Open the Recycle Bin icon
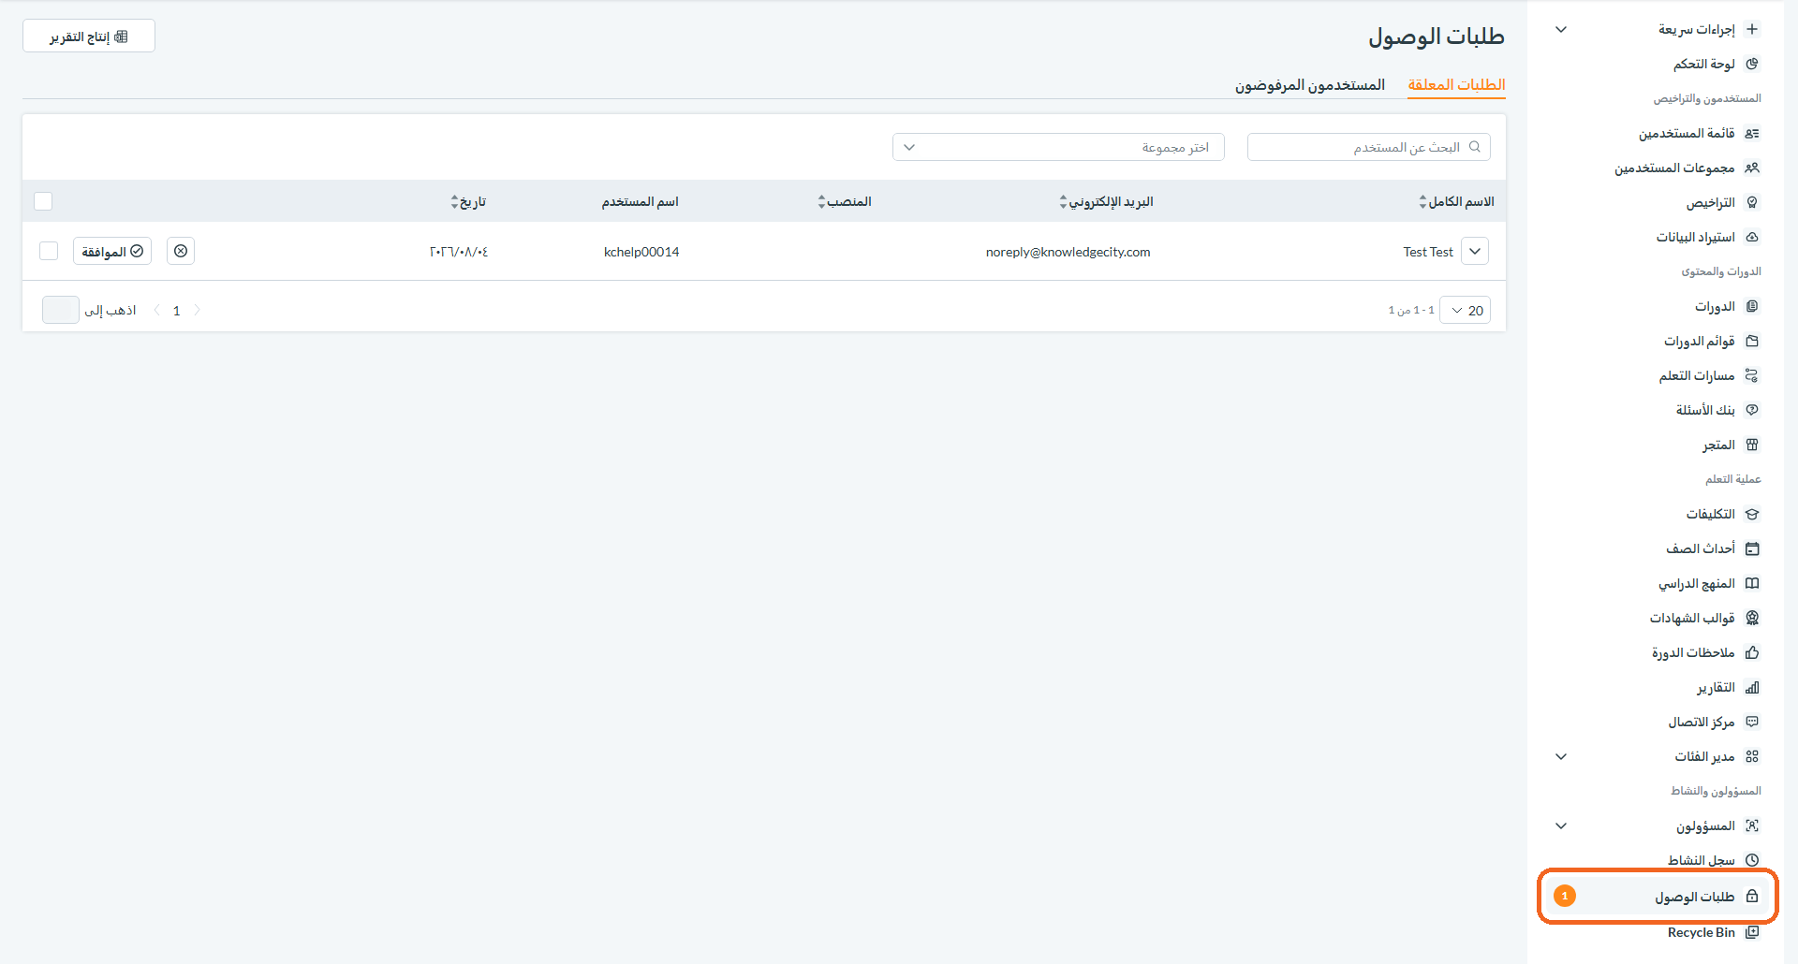 tap(1752, 932)
